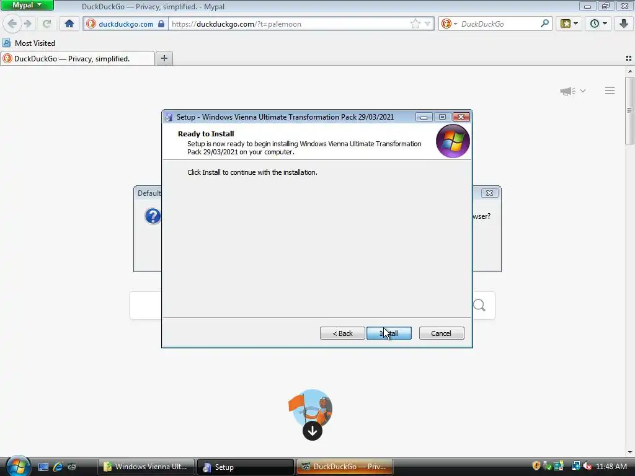Click the Windows logo in Setup header
635x476 pixels.
pyautogui.click(x=453, y=141)
